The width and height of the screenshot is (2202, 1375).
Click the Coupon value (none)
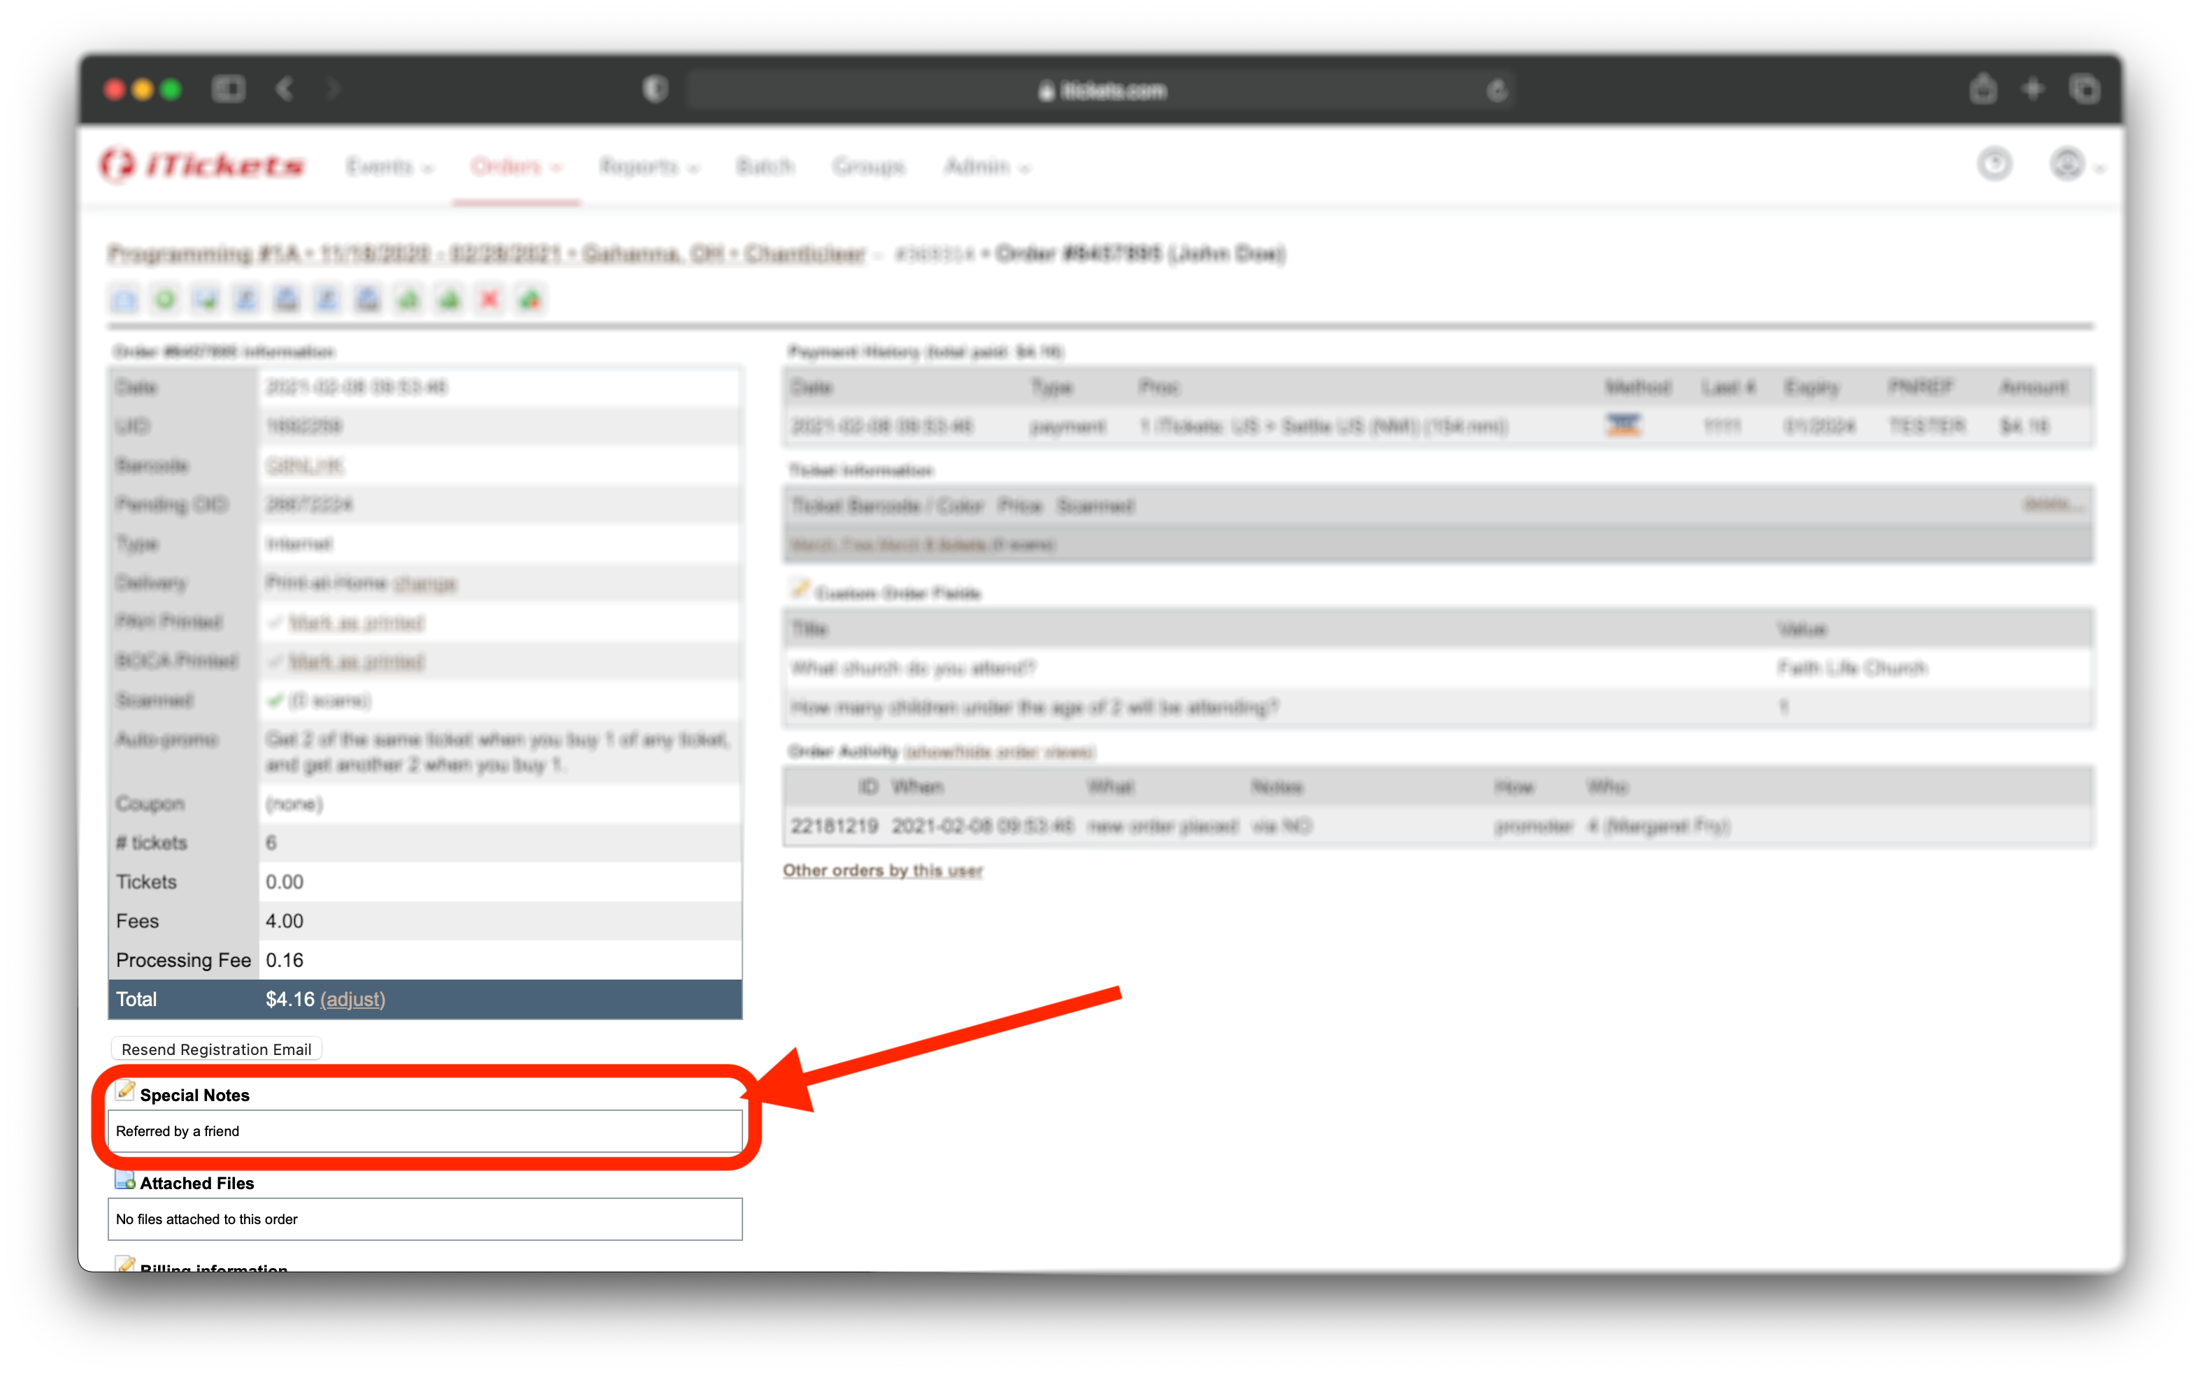pyautogui.click(x=294, y=804)
